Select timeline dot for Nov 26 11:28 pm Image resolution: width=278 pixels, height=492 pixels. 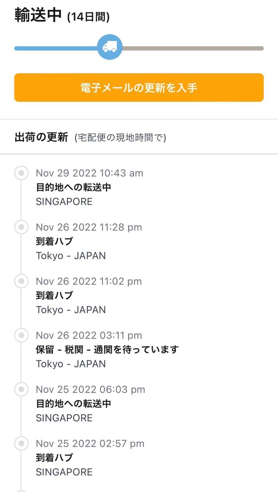[21, 227]
